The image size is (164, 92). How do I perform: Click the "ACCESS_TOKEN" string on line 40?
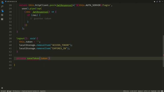[x=60, y=45]
